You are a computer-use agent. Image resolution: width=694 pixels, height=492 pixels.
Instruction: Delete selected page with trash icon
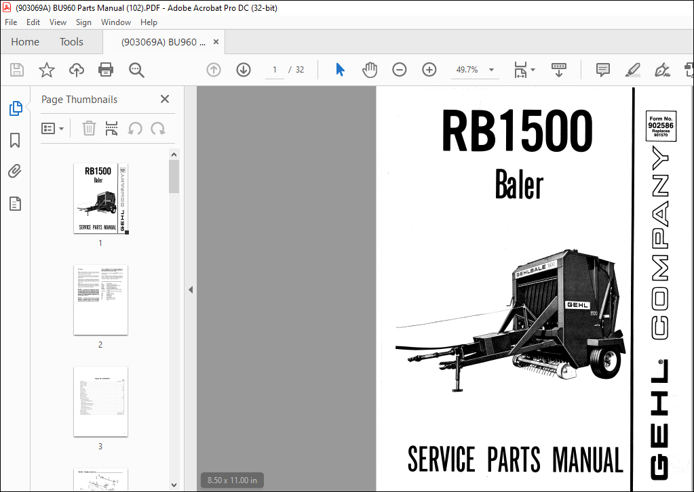point(89,128)
